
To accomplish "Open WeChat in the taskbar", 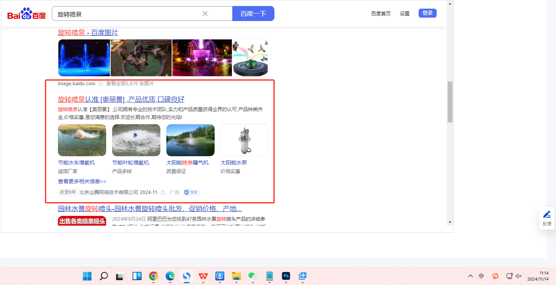I will coord(252,276).
